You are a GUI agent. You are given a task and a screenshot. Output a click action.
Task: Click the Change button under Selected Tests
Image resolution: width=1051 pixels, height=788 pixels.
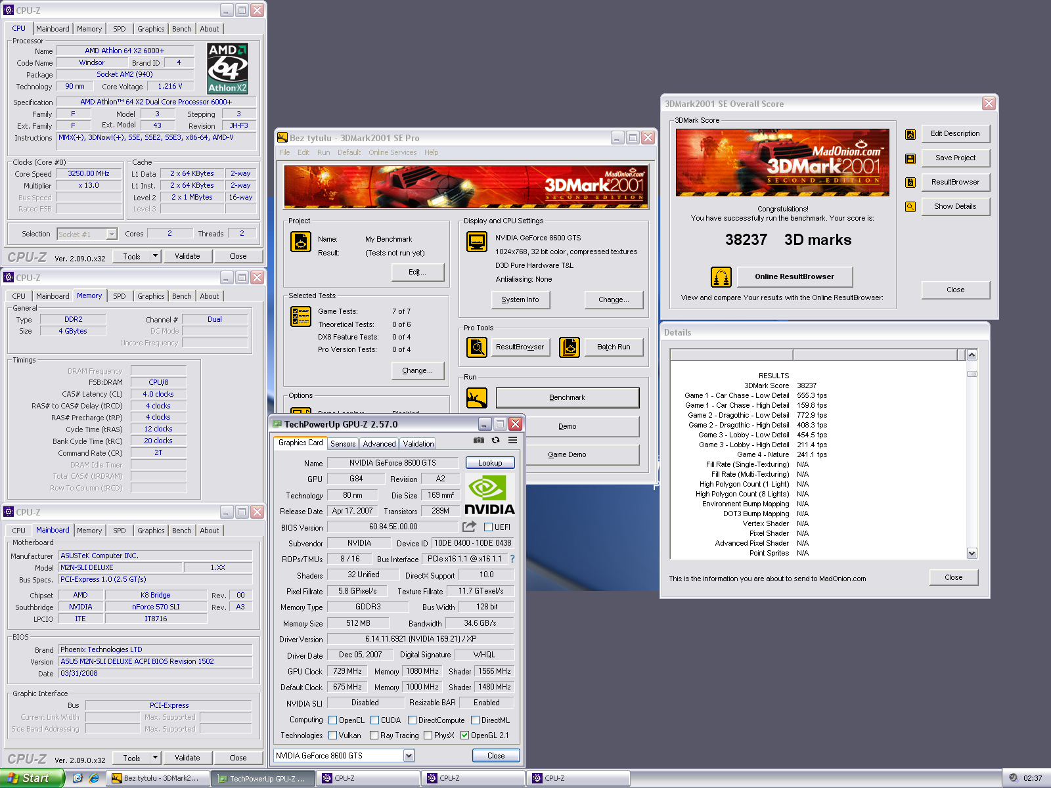coord(417,370)
